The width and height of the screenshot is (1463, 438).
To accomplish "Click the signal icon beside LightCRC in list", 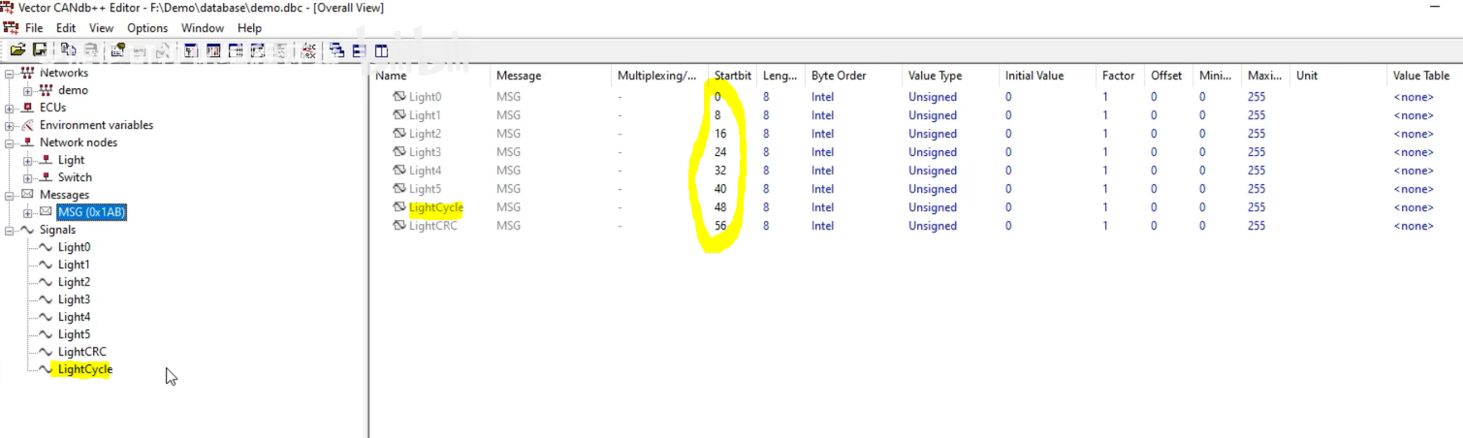I will click(x=398, y=226).
